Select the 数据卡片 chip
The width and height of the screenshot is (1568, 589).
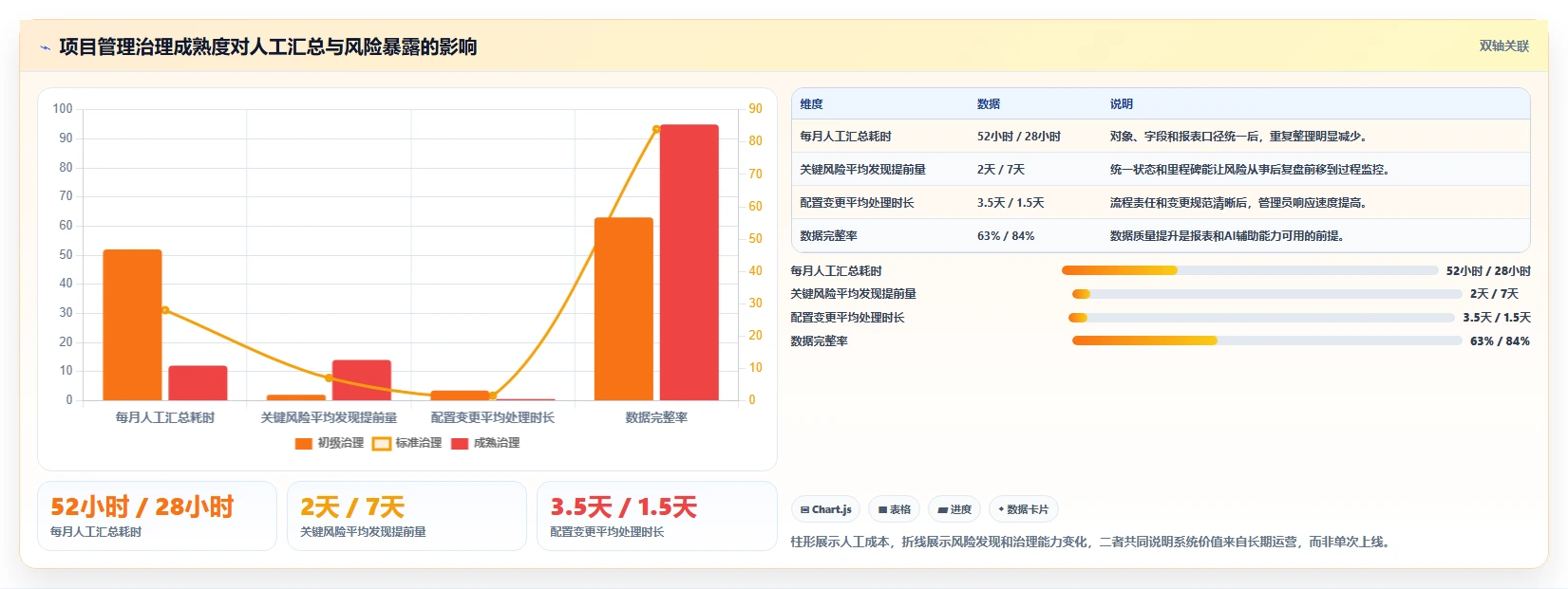click(x=1024, y=509)
